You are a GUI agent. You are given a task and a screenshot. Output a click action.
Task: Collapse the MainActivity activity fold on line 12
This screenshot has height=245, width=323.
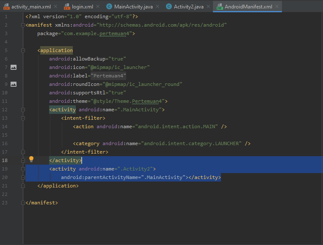pyautogui.click(x=23, y=110)
